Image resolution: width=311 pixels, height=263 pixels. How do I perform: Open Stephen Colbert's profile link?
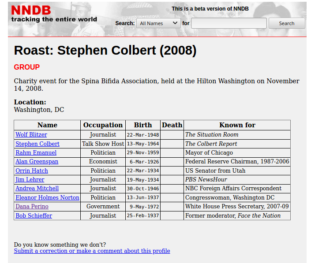click(37, 144)
